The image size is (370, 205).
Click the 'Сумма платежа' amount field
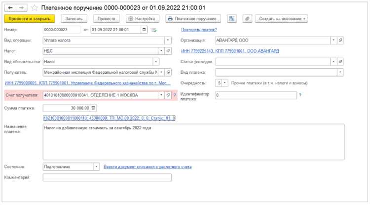pyautogui.click(x=66, y=108)
